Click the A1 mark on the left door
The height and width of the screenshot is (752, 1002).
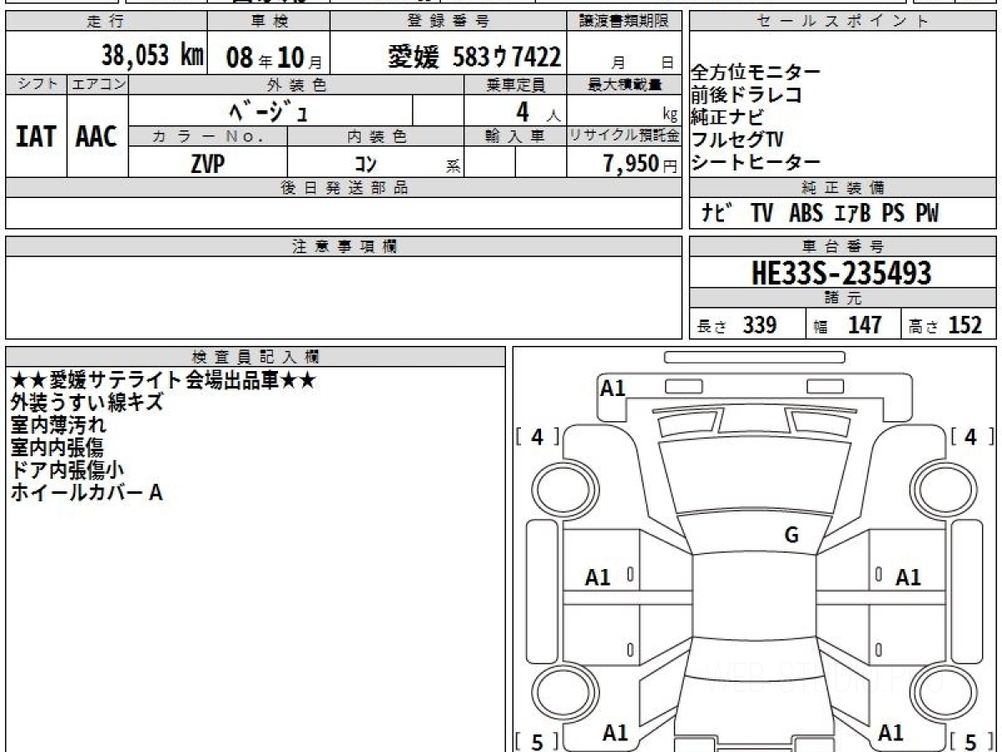pos(598,577)
